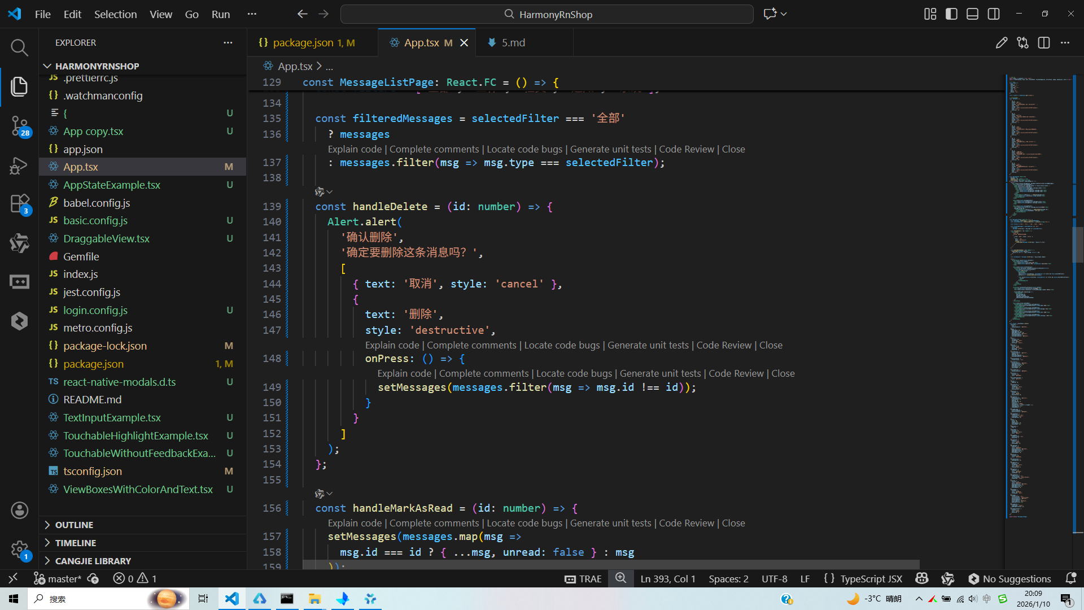Expand the OUTLINE section

[74, 525]
